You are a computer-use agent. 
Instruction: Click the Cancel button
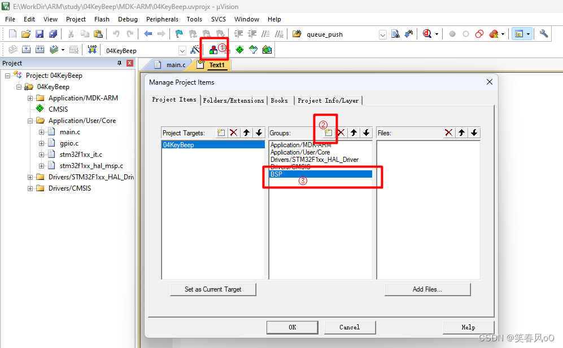pos(350,327)
